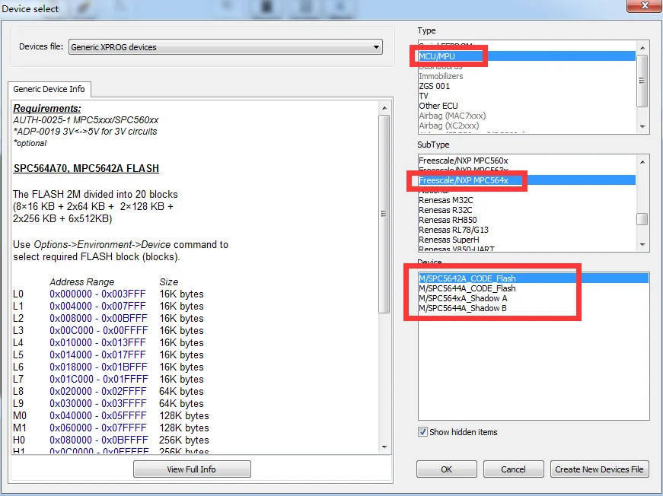Viewport: 663px width, 496px height.
Task: Click device info scroll up arrow
Action: pyautogui.click(x=384, y=108)
